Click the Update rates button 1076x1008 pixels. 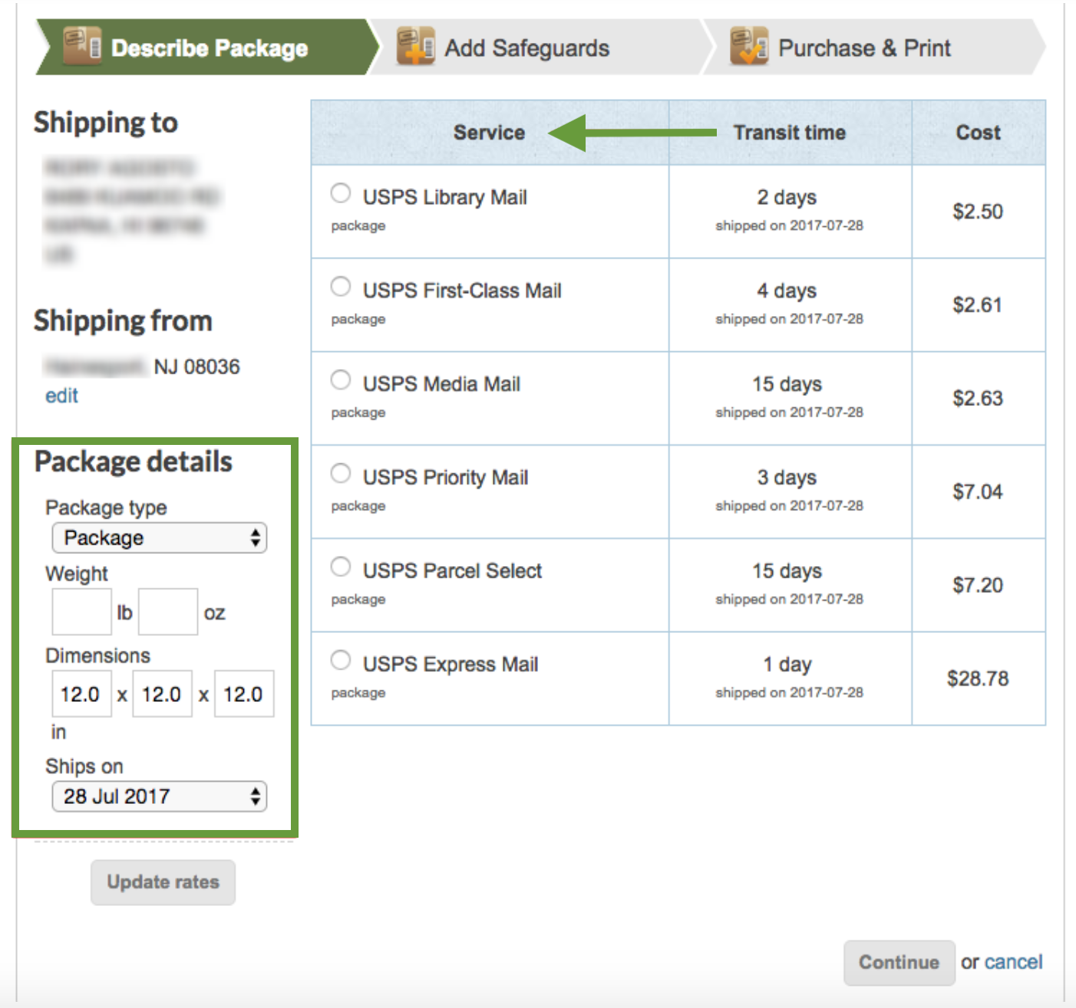pyautogui.click(x=163, y=882)
